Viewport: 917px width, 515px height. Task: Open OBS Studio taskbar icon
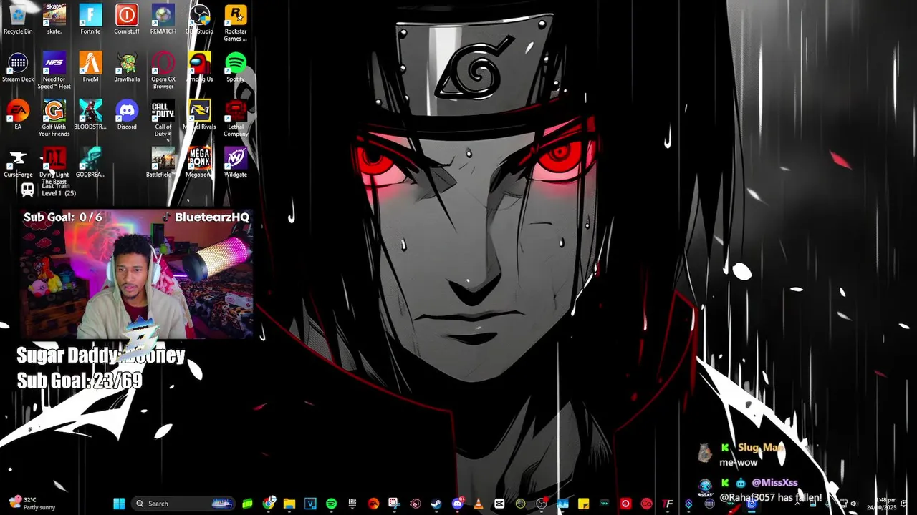pos(542,504)
